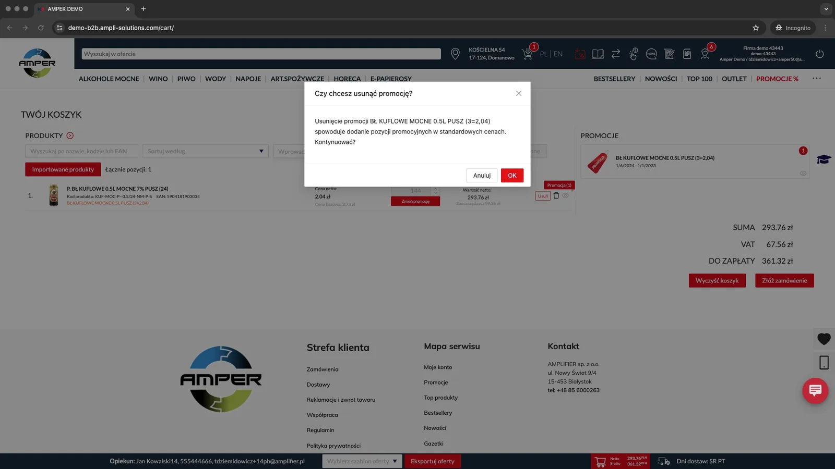Click the Kuflowe beer product thumbnail
The height and width of the screenshot is (469, 835).
53,195
